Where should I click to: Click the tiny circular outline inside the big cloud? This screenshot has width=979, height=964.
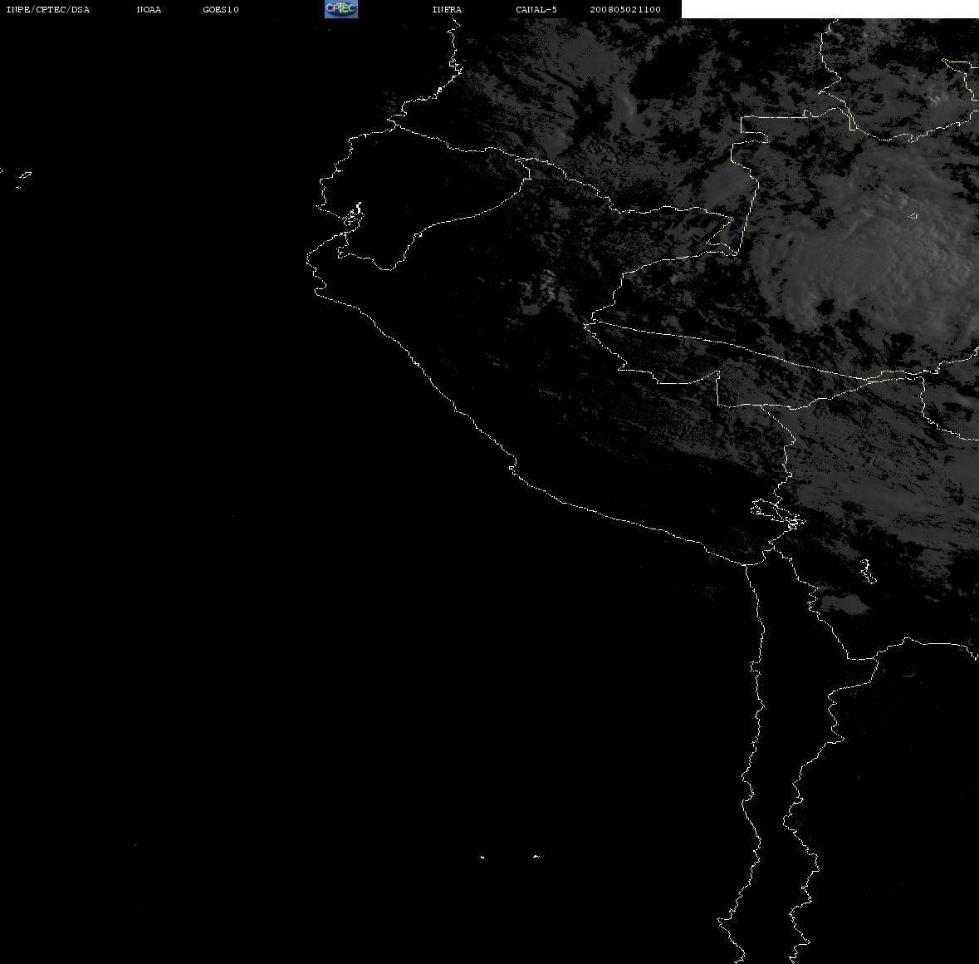pyautogui.click(x=913, y=216)
